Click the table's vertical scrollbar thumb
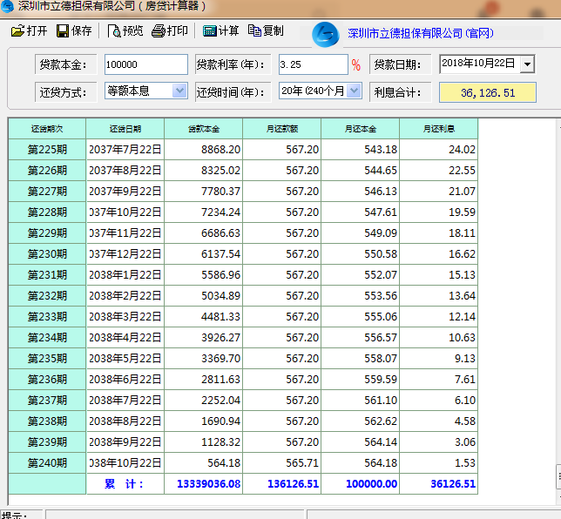The height and width of the screenshot is (519, 561). [x=558, y=477]
